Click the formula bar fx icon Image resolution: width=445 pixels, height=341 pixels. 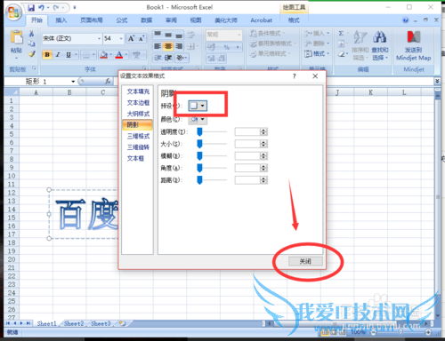[108, 81]
